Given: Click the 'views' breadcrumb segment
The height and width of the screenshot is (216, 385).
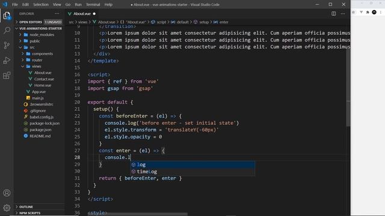Looking at the screenshot, I should coord(82,22).
